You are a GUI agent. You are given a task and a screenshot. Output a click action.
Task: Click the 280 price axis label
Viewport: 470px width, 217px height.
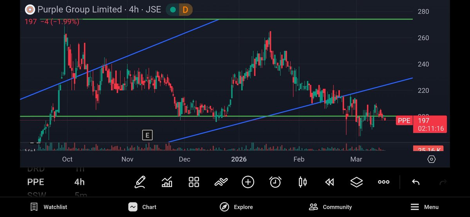coord(423,12)
